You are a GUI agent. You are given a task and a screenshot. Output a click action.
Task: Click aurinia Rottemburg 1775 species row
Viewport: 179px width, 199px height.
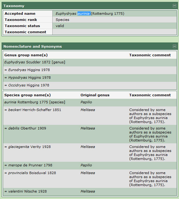(x=90, y=102)
